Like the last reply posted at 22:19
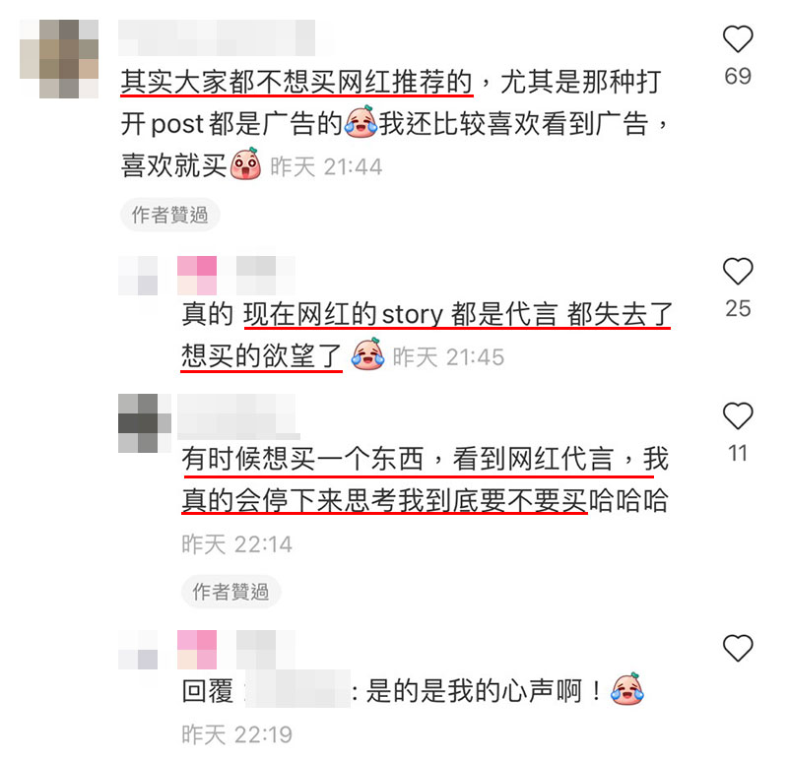The width and height of the screenshot is (788, 761). (737, 648)
